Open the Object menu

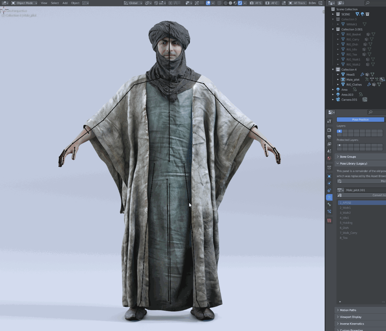pyautogui.click(x=75, y=3)
